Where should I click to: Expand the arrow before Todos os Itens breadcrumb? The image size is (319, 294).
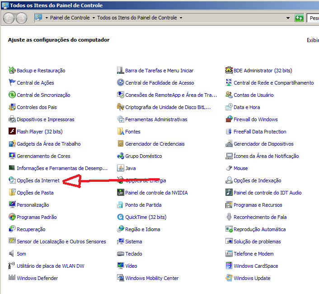tap(94, 18)
